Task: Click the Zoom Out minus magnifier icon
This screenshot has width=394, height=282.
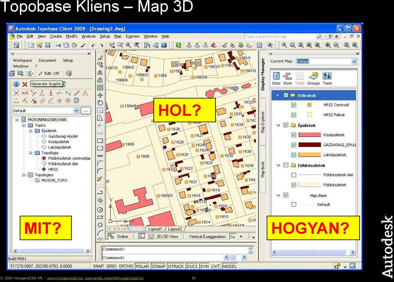Action: click(x=336, y=45)
